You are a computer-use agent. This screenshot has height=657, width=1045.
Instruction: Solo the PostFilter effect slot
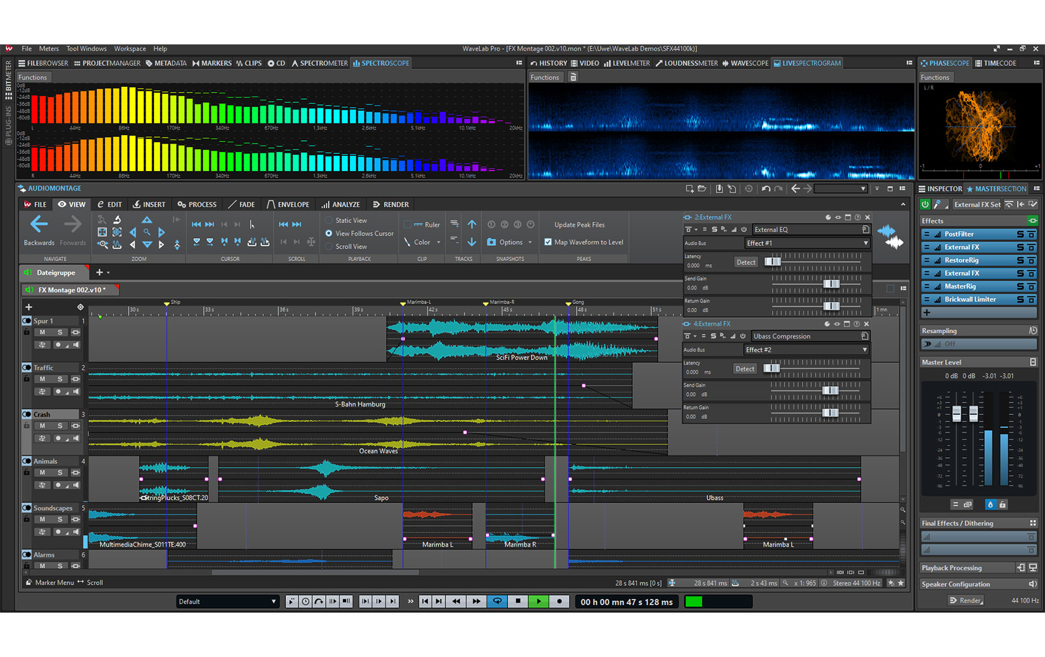tap(1020, 234)
